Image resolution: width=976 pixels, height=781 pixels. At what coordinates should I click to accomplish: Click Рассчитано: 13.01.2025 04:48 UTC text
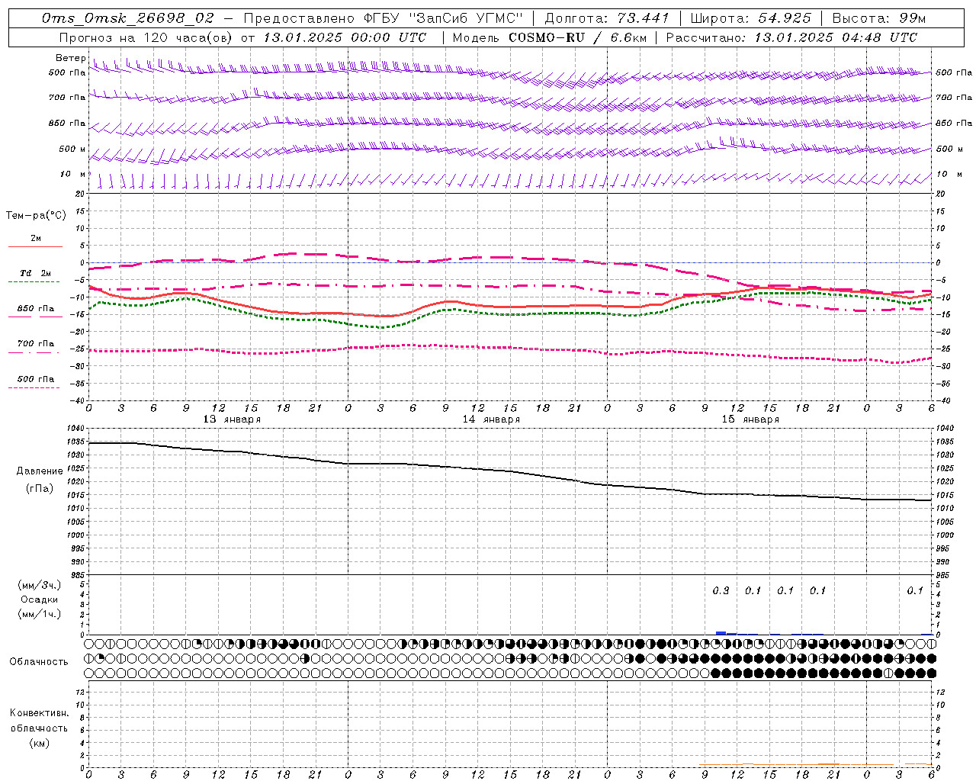tap(791, 37)
